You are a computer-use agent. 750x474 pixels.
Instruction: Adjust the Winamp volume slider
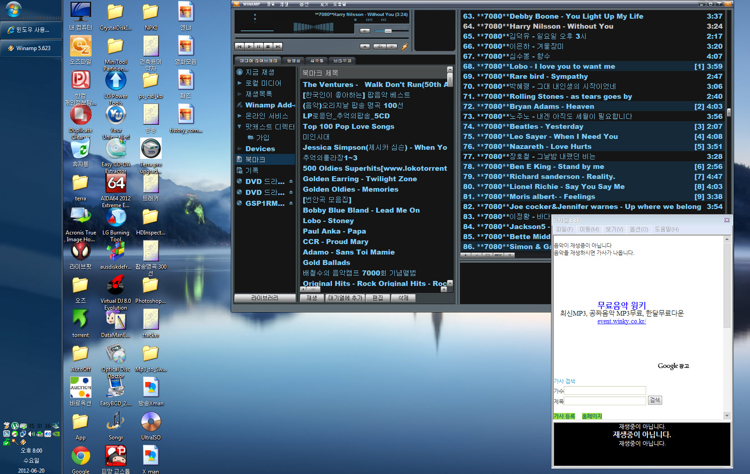tap(388, 31)
